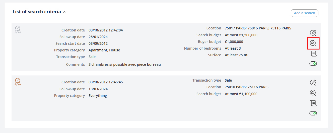The height and width of the screenshot is (133, 333).
Task: Click the orange ribbon badge on second search
Action: (x=18, y=82)
